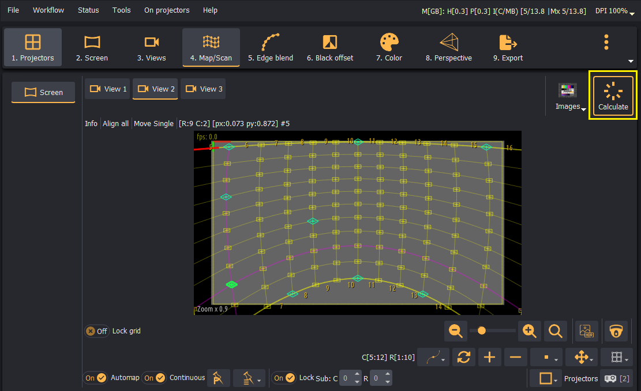Switch to the View 2 tab
The image size is (641, 391).
pyautogui.click(x=155, y=89)
